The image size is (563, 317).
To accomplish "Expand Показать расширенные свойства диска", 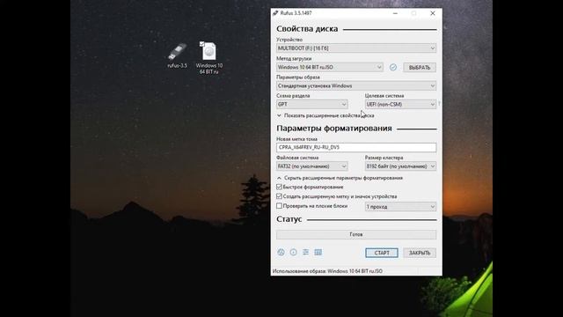I will pyautogui.click(x=325, y=115).
